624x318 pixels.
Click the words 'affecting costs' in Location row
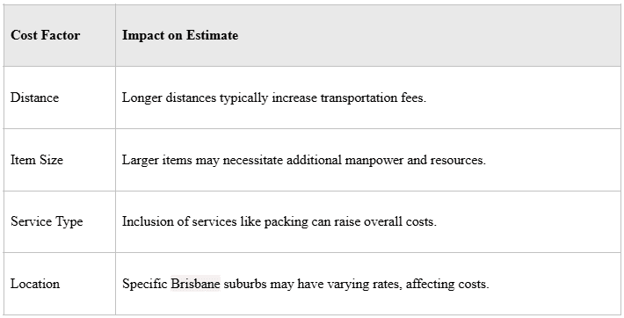[x=446, y=284]
